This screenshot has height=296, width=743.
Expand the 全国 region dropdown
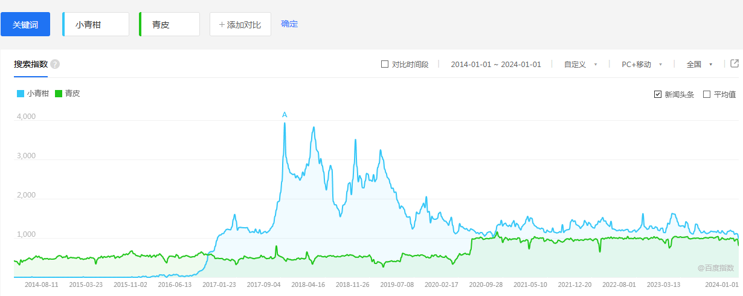[700, 64]
